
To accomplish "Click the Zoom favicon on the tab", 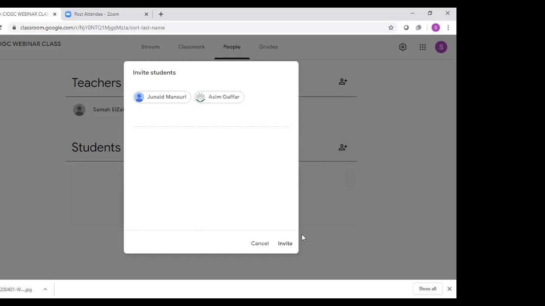I will point(68,14).
